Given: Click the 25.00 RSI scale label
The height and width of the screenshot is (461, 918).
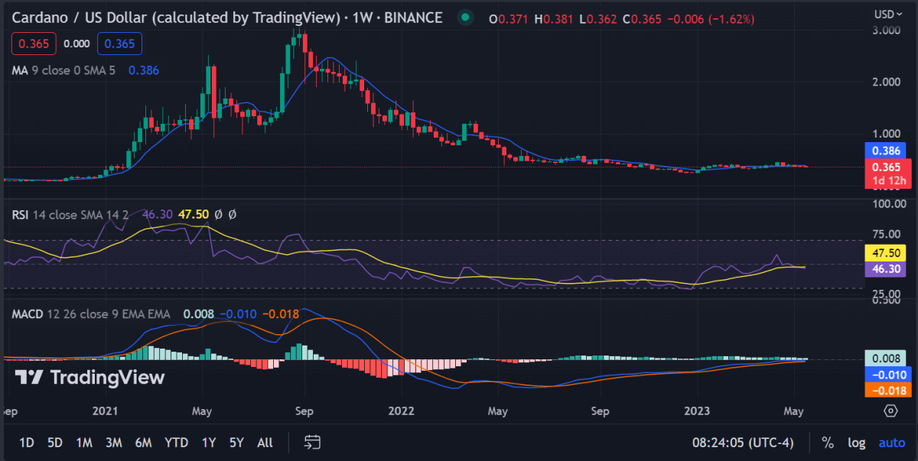Looking at the screenshot, I should click(885, 294).
